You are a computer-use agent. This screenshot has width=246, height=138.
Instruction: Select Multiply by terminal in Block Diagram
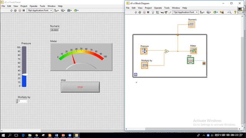click(x=145, y=65)
